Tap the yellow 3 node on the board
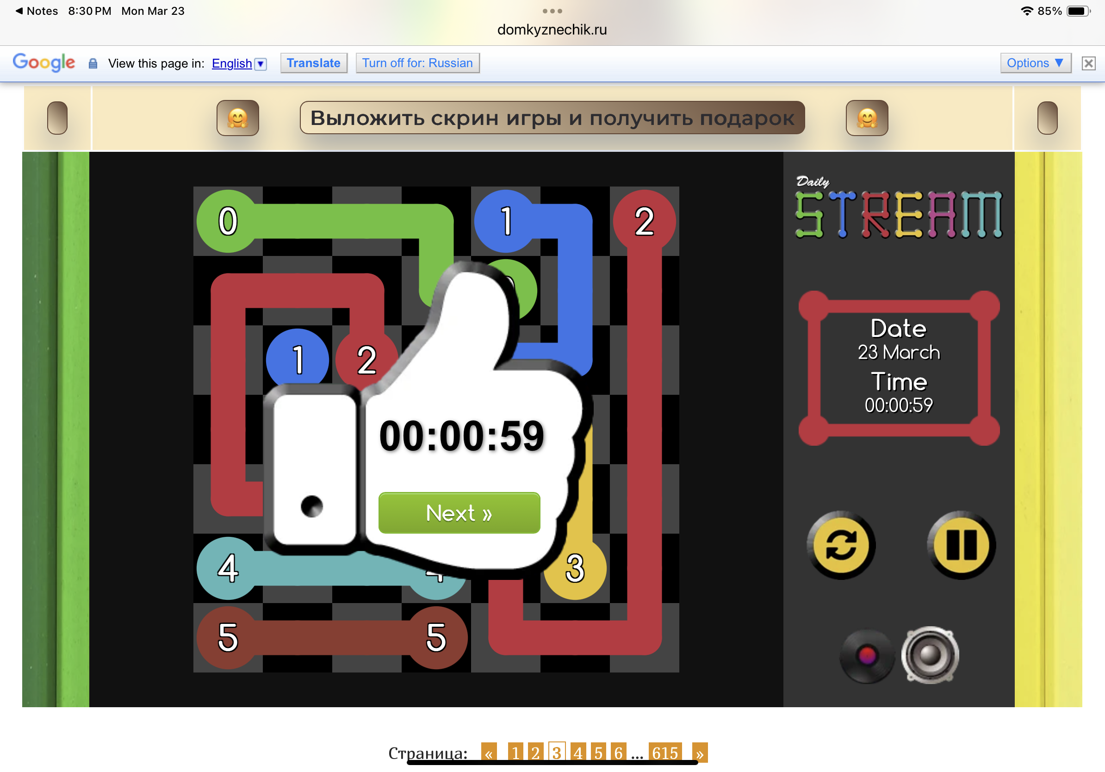This screenshot has height=772, width=1105. [575, 568]
